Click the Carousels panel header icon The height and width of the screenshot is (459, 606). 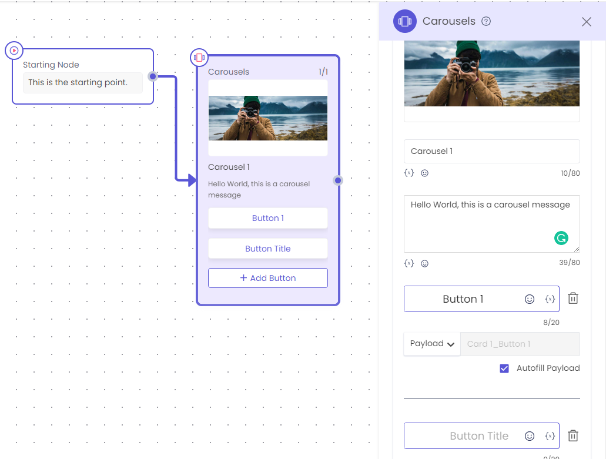(x=404, y=21)
